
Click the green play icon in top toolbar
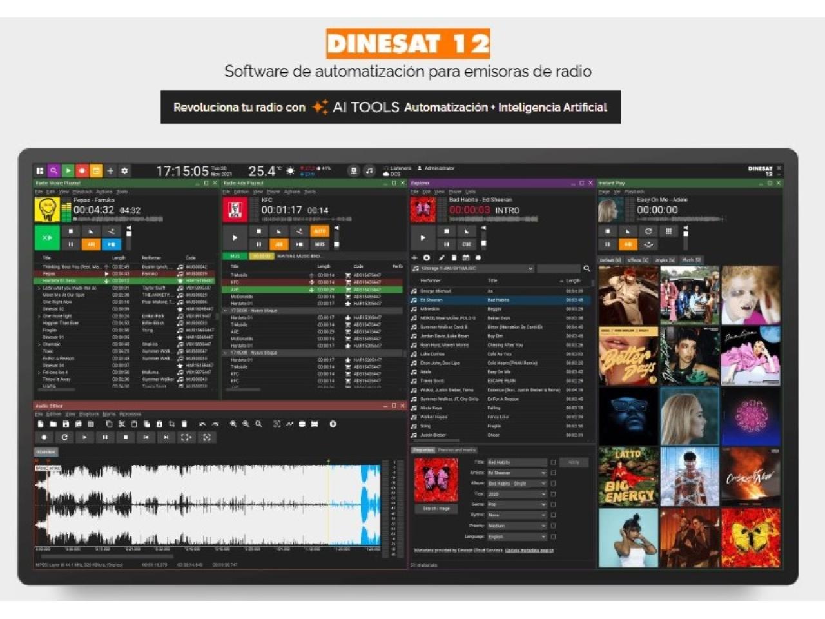coord(68,171)
